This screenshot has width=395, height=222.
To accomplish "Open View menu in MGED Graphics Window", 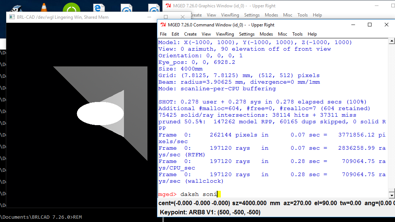I will click(211, 15).
